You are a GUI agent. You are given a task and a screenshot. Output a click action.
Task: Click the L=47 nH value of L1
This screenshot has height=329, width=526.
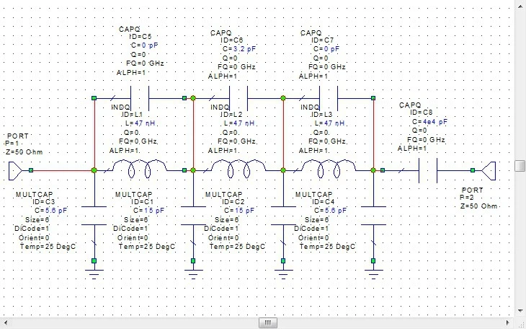click(141, 123)
